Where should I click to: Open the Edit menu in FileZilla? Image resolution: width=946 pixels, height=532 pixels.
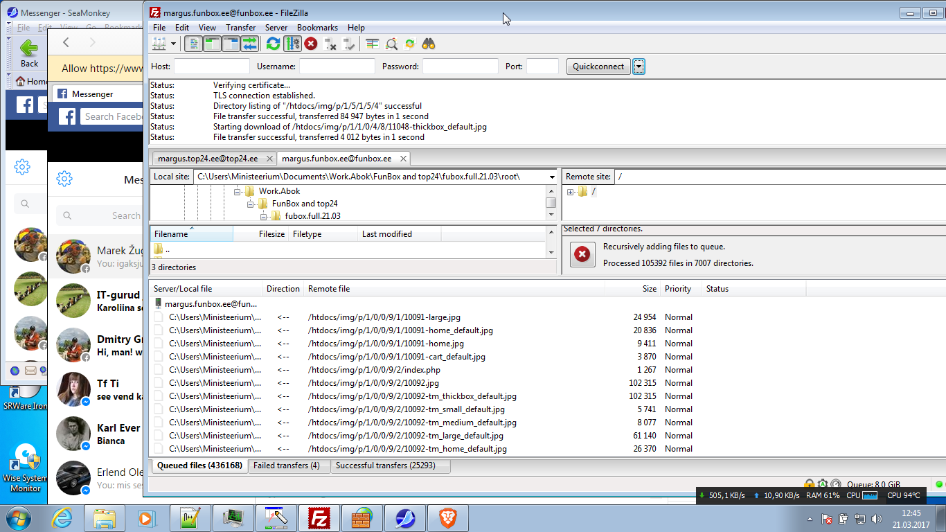182,28
